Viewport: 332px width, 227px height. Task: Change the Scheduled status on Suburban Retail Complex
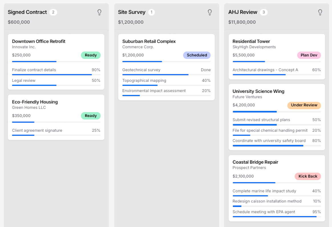click(197, 55)
